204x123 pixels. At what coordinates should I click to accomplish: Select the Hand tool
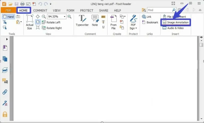8,17
